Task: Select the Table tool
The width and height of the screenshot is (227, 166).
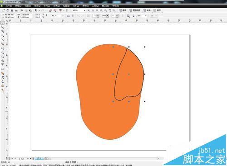Action: pos(2,69)
